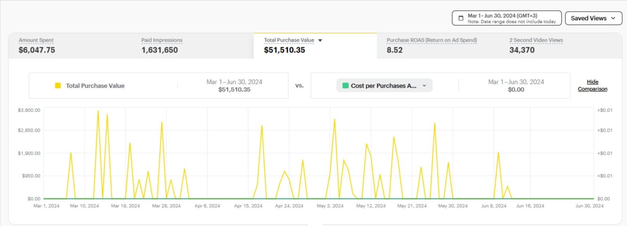
Task: Click the tallest chart peak near Mar 10
Action: tap(98, 111)
